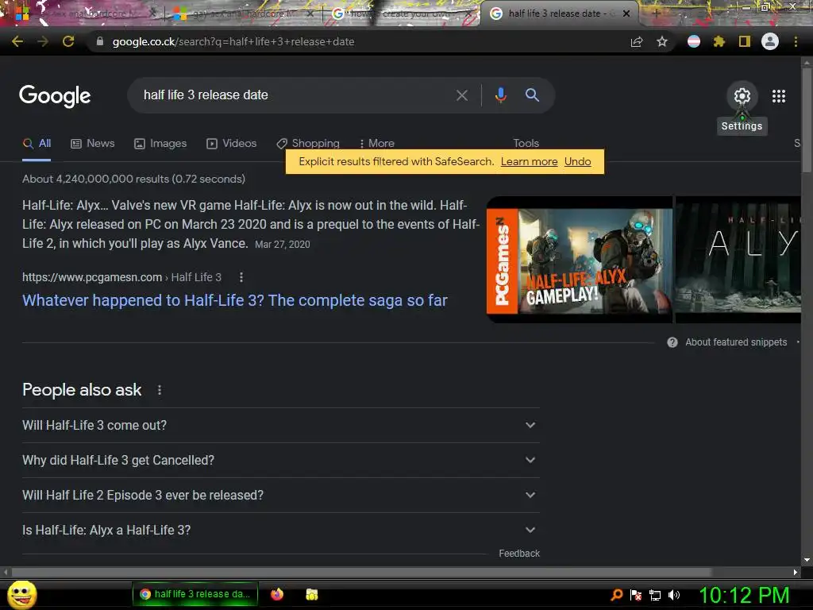Open the Extensions puzzle piece menu
Viewport: 813px width, 610px height.
719,41
